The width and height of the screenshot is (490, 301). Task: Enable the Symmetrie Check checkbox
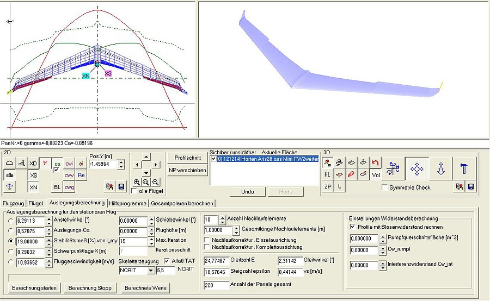click(x=385, y=187)
